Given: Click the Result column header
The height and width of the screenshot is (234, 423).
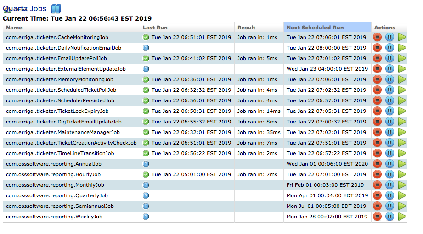Looking at the screenshot, I should coord(246,28).
